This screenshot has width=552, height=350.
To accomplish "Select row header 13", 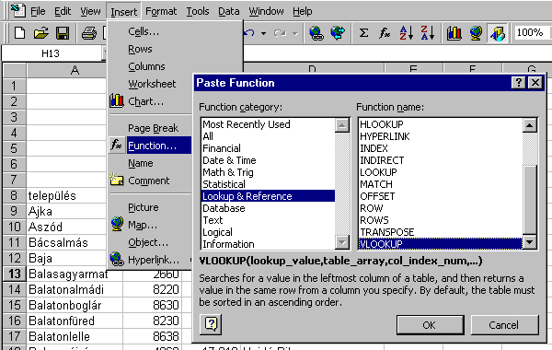I will tap(14, 274).
